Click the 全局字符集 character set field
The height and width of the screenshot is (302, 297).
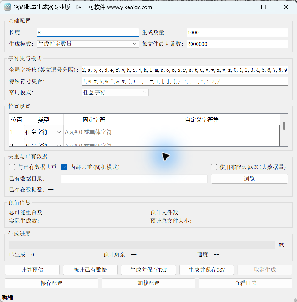185,70
